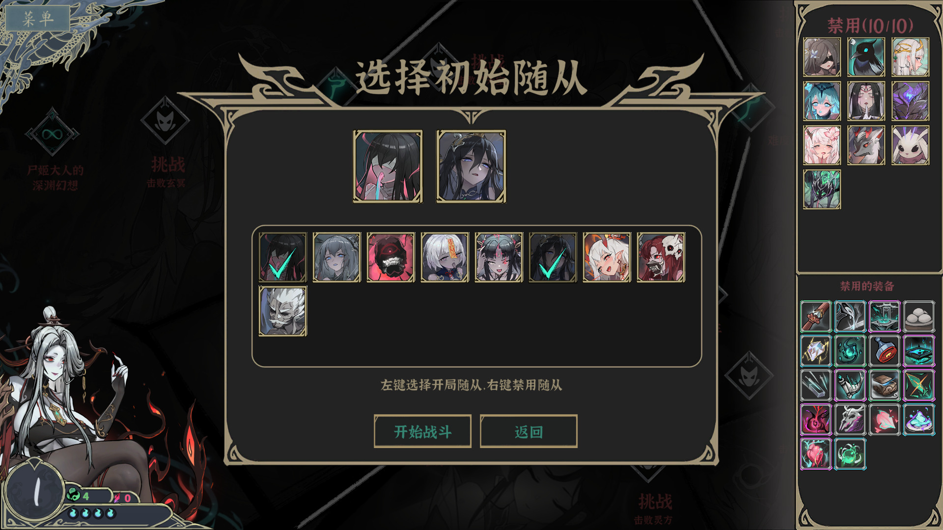Click the banned red potion flask equipment
Image resolution: width=943 pixels, height=530 pixels.
884,351
